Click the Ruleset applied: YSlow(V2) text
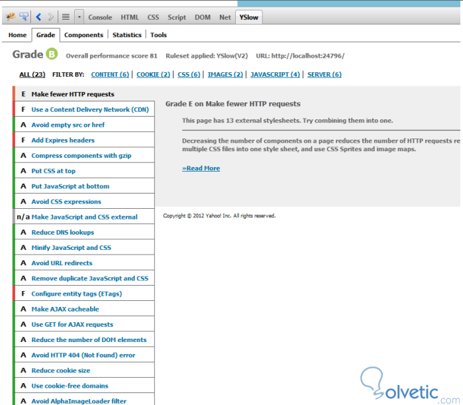The height and width of the screenshot is (405, 463). pos(207,56)
